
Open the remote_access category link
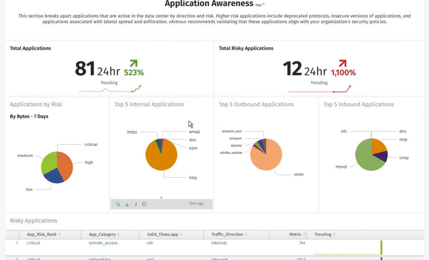pyautogui.click(x=103, y=243)
